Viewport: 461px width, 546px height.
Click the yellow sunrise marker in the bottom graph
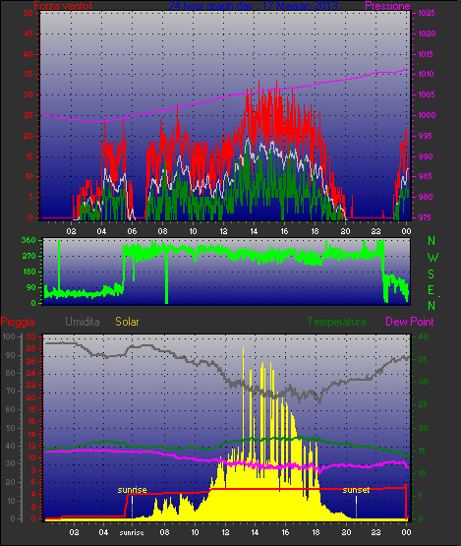(x=133, y=490)
